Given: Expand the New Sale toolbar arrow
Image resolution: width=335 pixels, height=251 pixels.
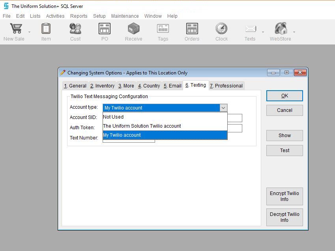Looking at the screenshot, I should point(29,32).
